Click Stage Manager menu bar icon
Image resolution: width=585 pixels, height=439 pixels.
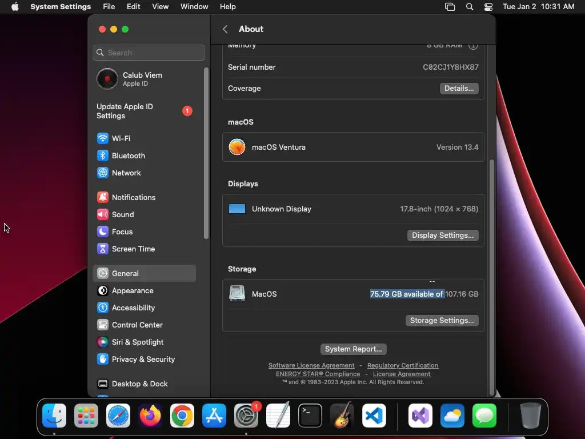[x=450, y=7]
